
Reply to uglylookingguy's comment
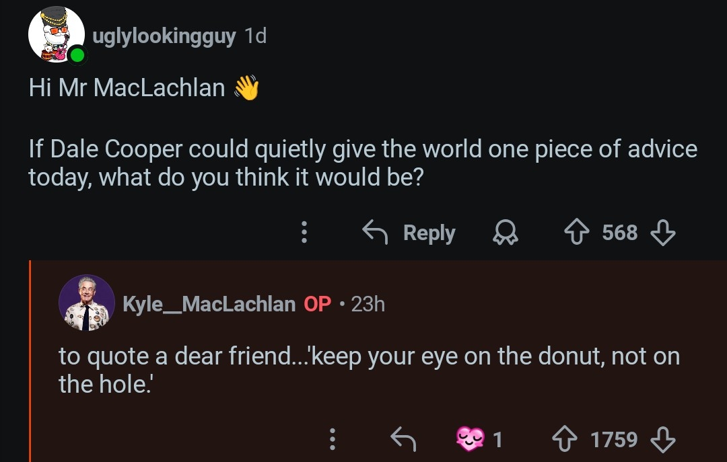[x=409, y=233]
